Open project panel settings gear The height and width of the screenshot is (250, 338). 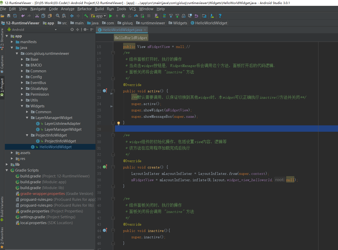pos(85,29)
